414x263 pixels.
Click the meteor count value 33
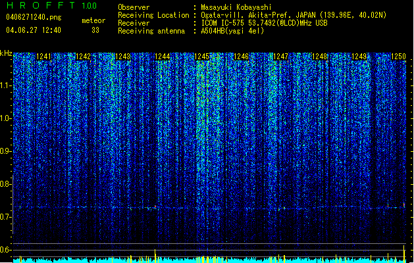pyautogui.click(x=95, y=30)
